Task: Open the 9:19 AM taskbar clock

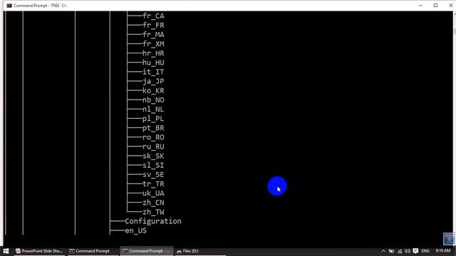Action: pos(443,251)
